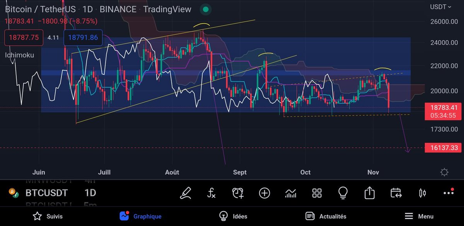Image resolution: width=464 pixels, height=226 pixels.
Task: Select the Ichimoku indicator label
Action: [x=19, y=55]
